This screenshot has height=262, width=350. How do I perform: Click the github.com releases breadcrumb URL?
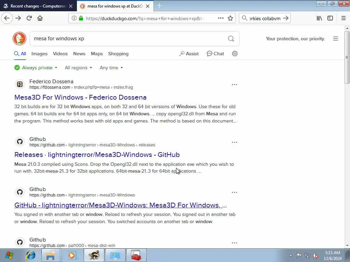click(92, 145)
